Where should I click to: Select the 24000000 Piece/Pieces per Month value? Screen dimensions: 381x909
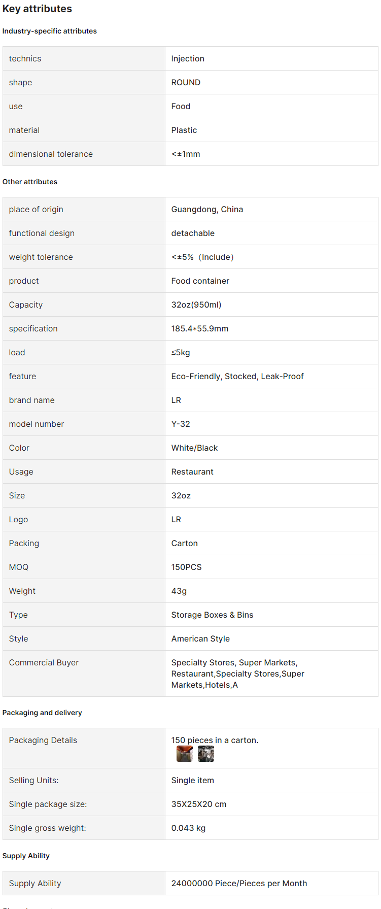239,883
